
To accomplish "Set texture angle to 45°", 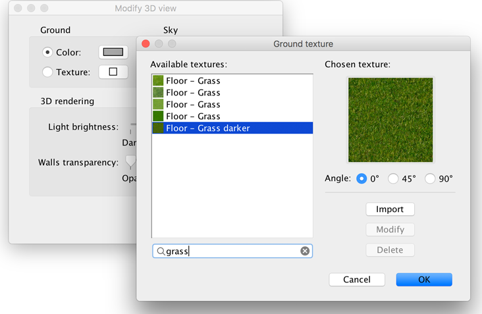I will pos(394,178).
